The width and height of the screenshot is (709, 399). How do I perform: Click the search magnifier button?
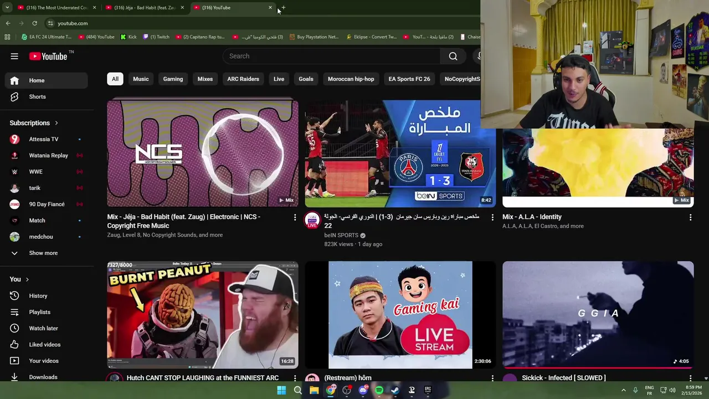pyautogui.click(x=453, y=56)
